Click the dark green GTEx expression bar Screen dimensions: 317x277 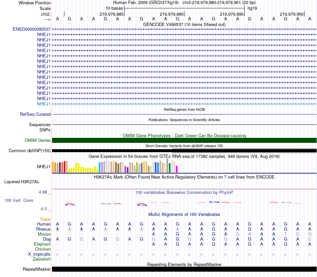[170, 168]
